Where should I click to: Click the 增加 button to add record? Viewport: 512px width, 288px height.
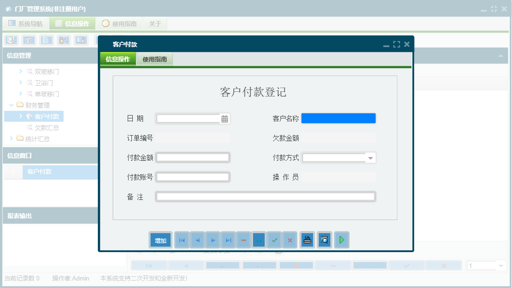click(160, 240)
